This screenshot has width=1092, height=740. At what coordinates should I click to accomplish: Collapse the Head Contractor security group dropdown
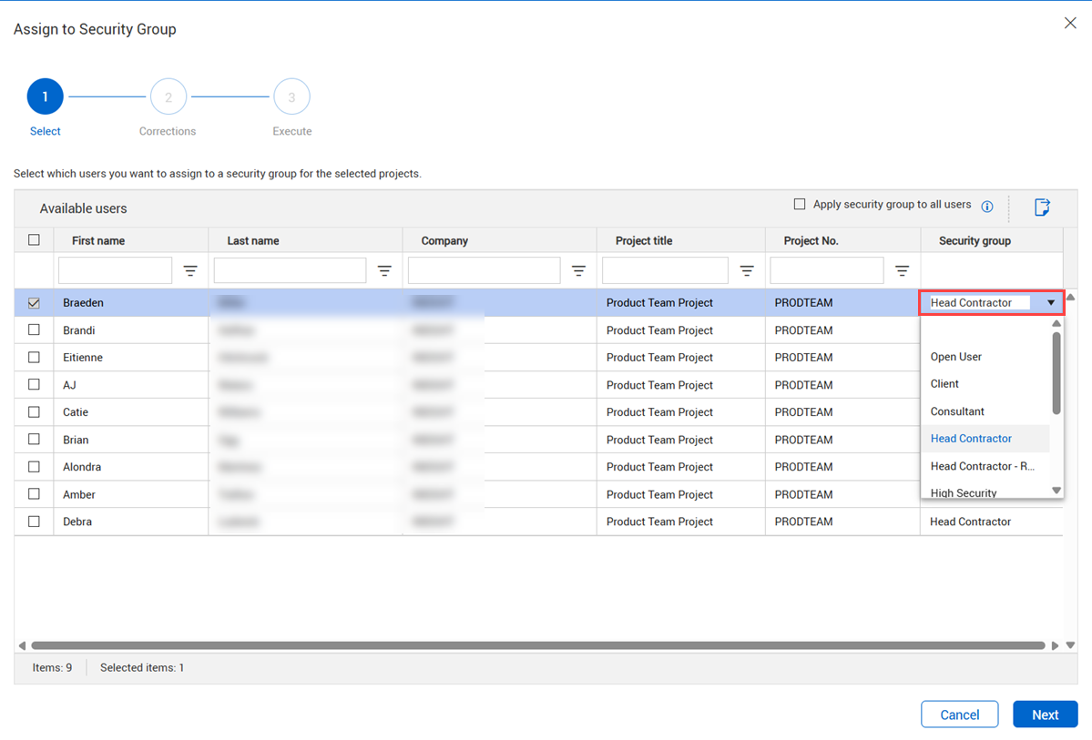[1050, 303]
